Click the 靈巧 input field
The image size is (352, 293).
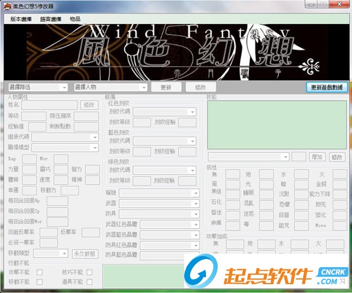coord(61,169)
